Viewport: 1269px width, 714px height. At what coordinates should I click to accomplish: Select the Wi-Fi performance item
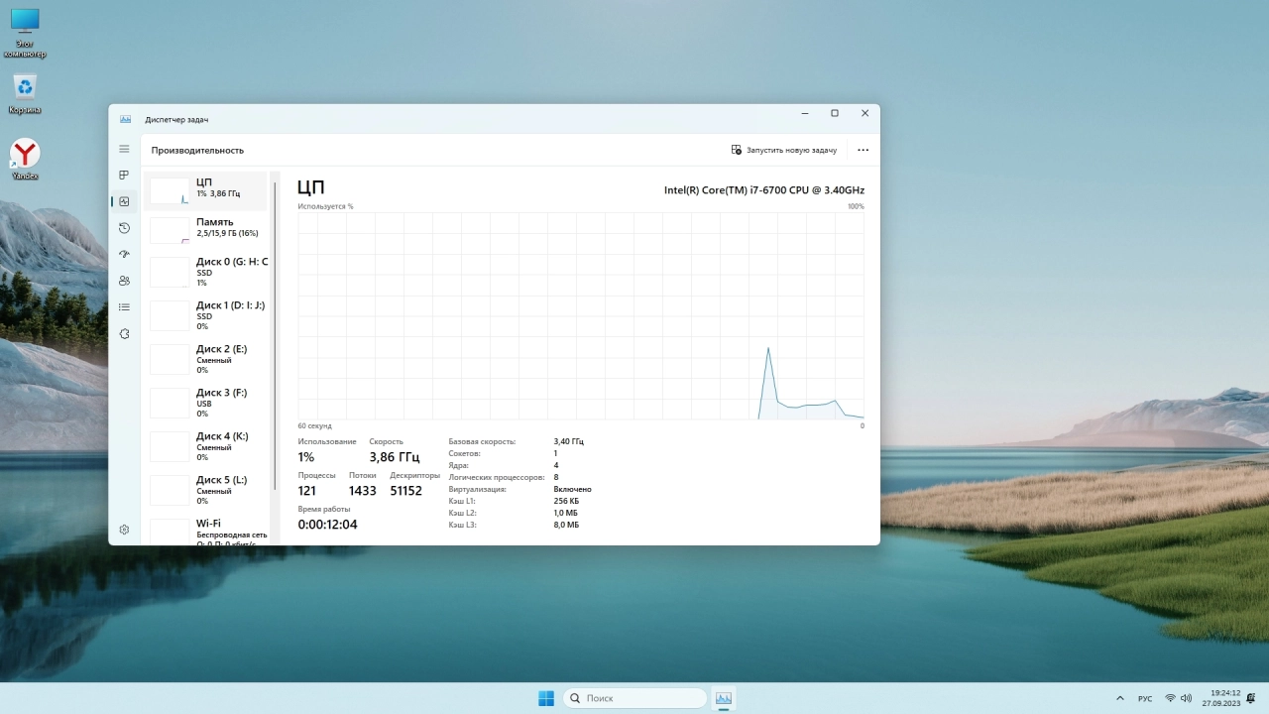(206, 531)
